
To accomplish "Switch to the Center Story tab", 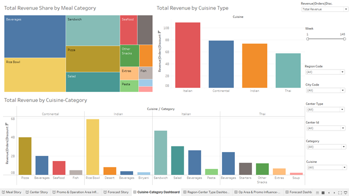I will coord(37,192).
